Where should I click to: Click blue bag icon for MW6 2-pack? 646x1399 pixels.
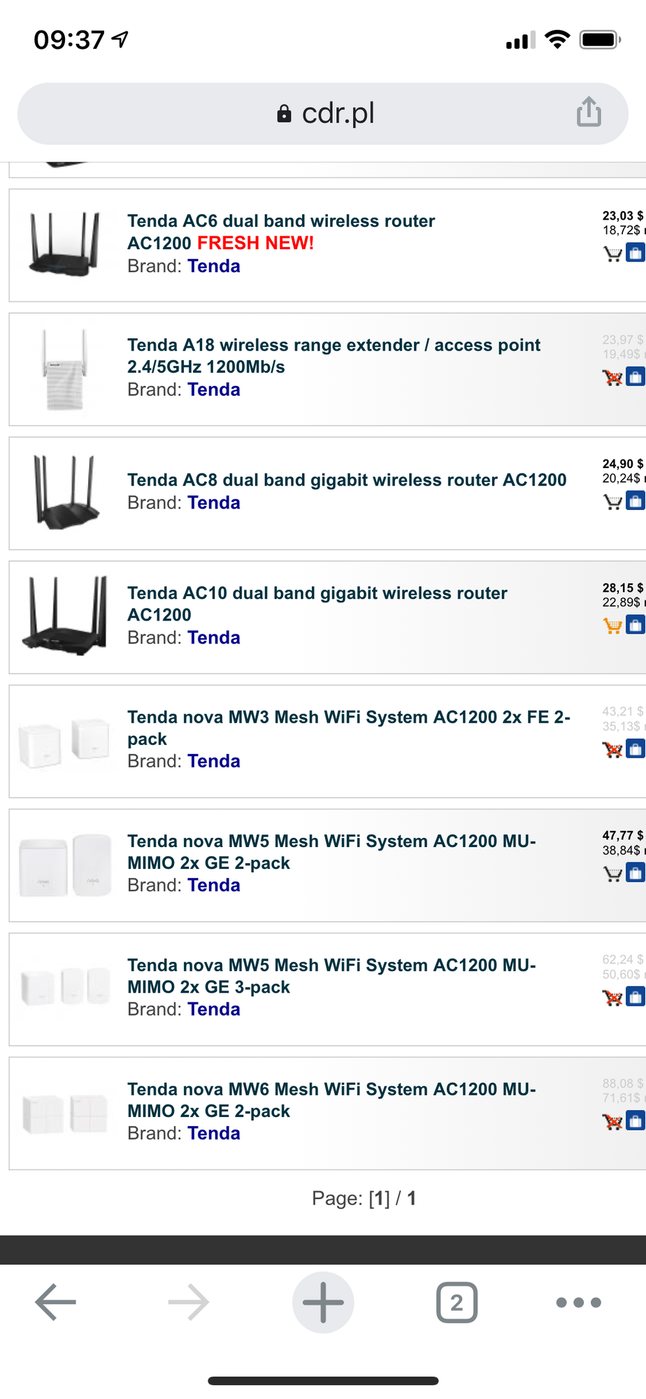coord(635,1121)
